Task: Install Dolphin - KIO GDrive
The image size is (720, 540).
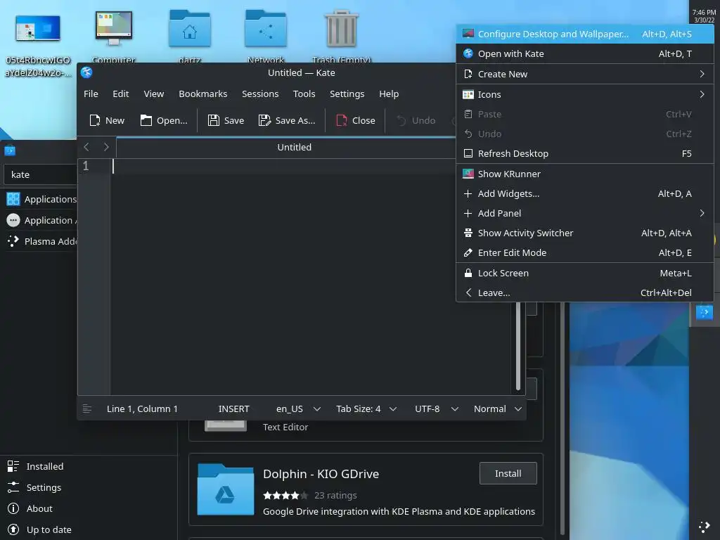Action: point(508,473)
